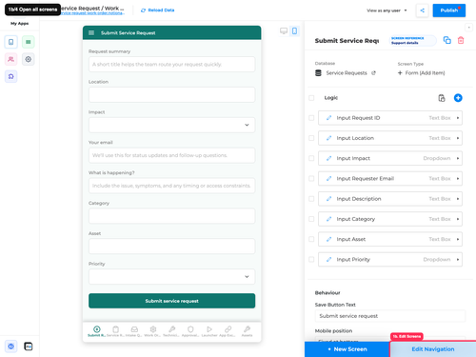Expand Input Request ID row arrow
Viewport: 476px width, 357px height.
[x=458, y=118]
